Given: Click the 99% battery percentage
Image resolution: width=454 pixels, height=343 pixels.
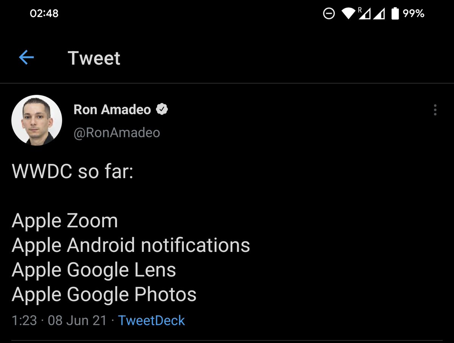Looking at the screenshot, I should pyautogui.click(x=414, y=14).
